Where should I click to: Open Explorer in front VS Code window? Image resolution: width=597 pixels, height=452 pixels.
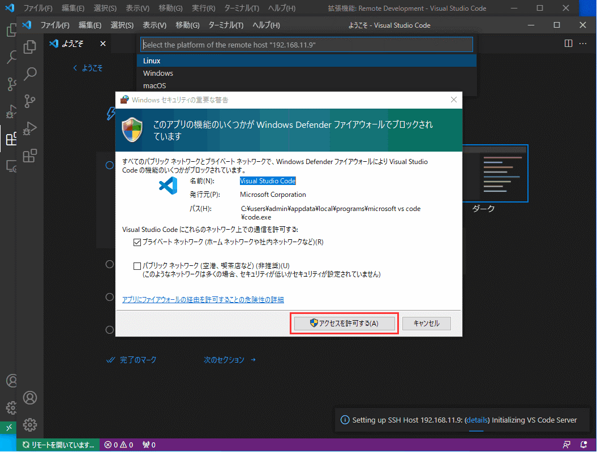tap(29, 46)
